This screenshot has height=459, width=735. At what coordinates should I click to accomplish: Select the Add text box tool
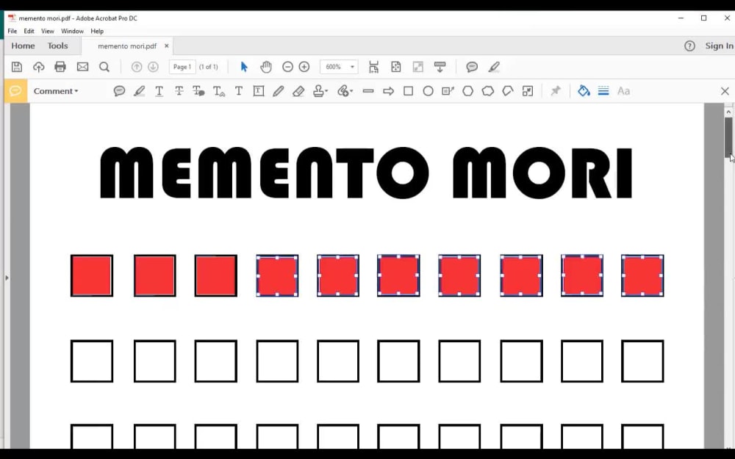pyautogui.click(x=258, y=91)
